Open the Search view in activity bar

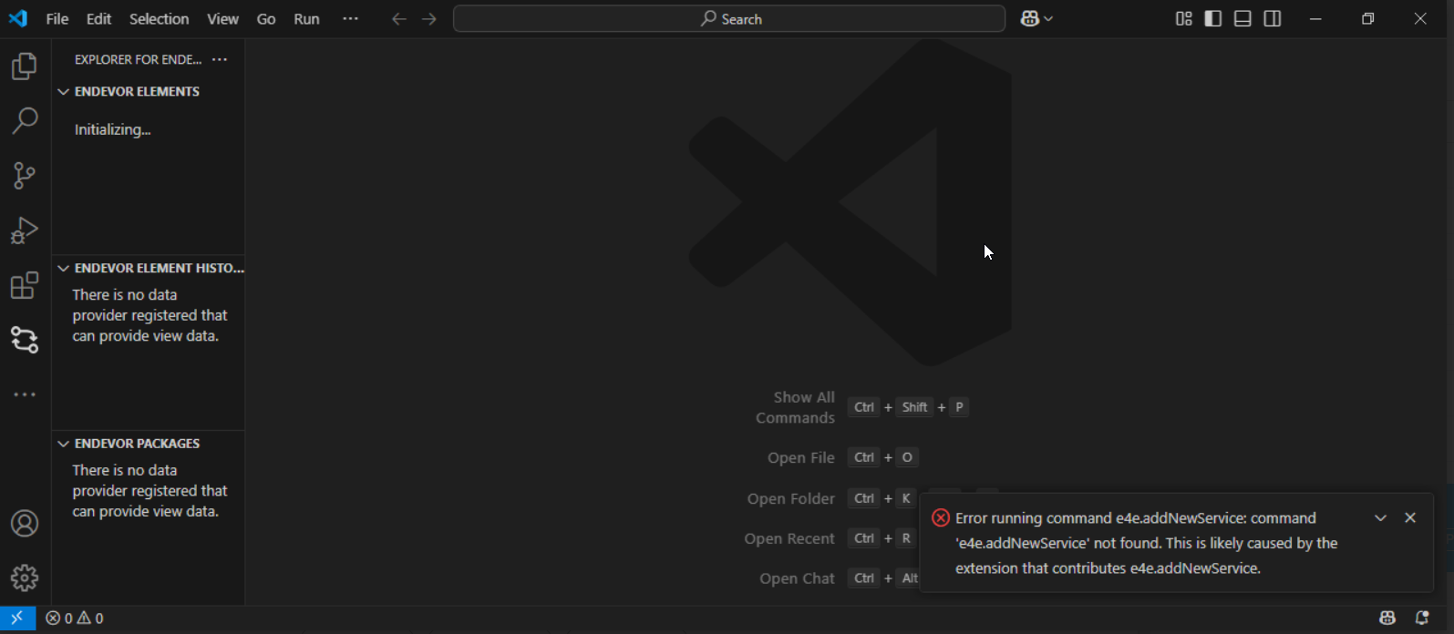point(25,120)
